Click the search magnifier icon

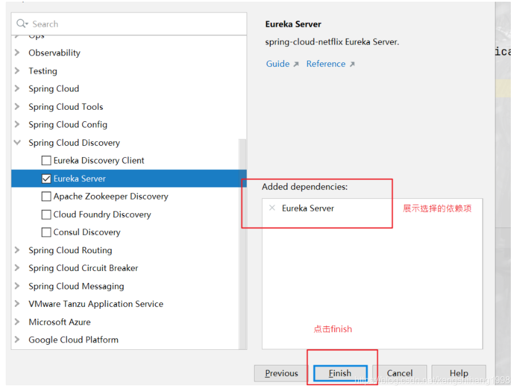22,24
